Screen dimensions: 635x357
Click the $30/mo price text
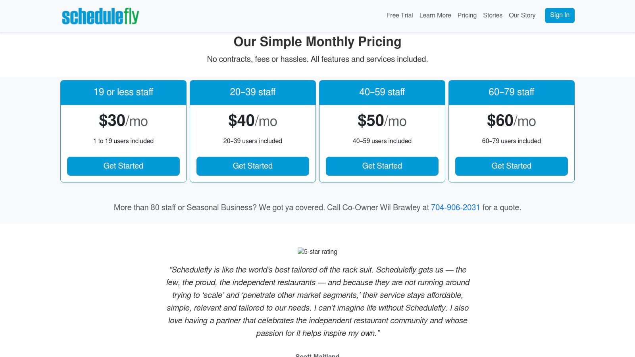(123, 121)
